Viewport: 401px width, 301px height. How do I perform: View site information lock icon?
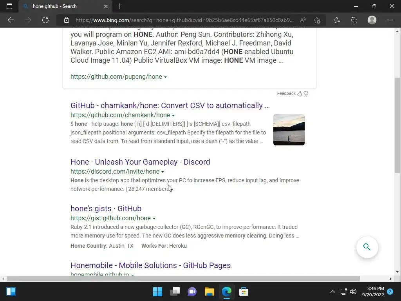pos(67,20)
